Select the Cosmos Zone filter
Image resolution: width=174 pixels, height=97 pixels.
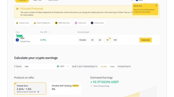97,23
